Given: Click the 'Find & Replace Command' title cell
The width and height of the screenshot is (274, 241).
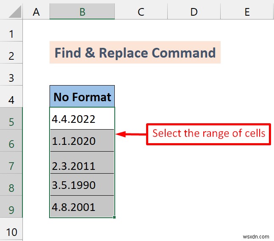Looking at the screenshot, I should click(x=135, y=53).
